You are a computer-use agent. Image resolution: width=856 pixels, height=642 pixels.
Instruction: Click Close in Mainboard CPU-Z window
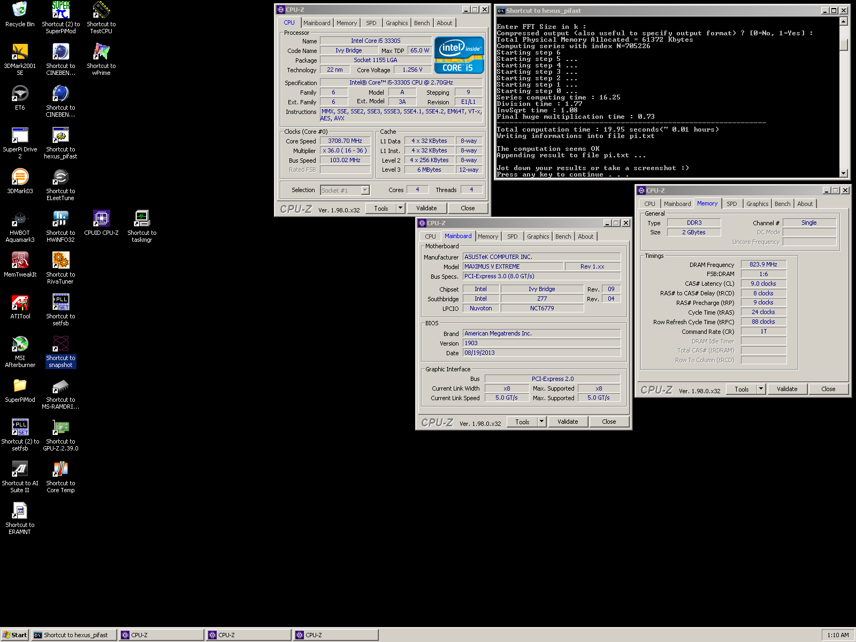609,422
